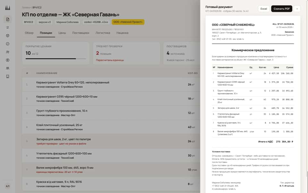The height and width of the screenshot is (193, 308).
Task: Click the people group sidebar icon
Action: click(x=7, y=68)
